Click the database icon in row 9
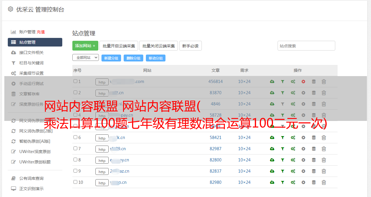The image size is (371, 197). 314,171
